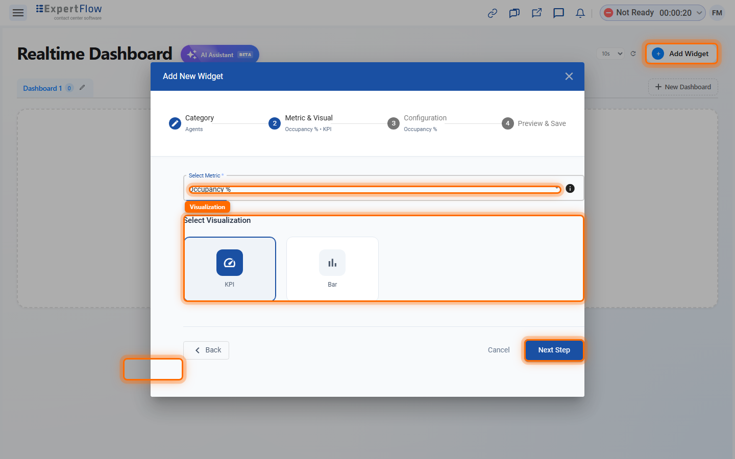Click Cancel in the widget dialog

[x=499, y=350]
